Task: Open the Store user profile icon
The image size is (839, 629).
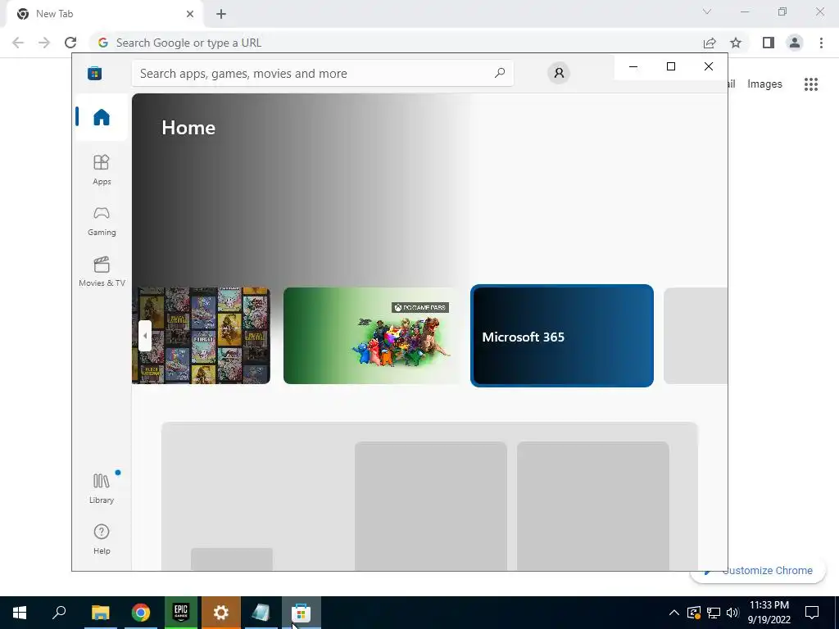Action: point(559,73)
